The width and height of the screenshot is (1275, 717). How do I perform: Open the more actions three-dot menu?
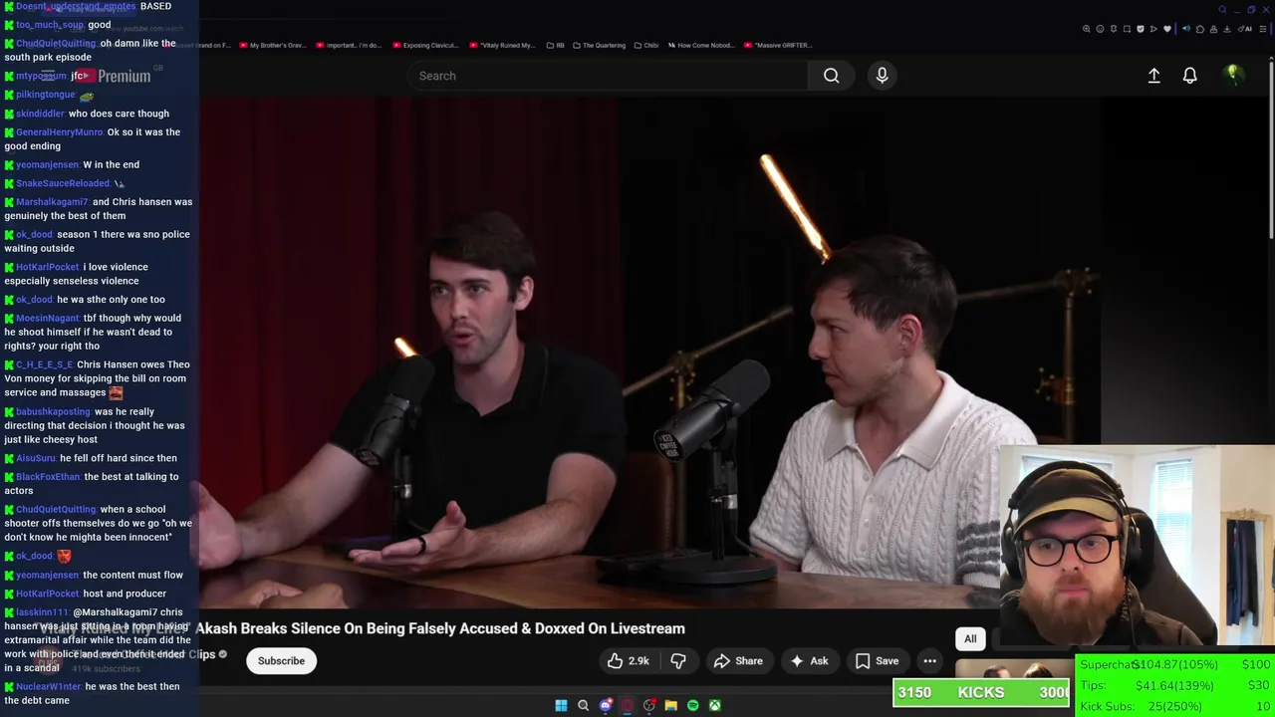tap(929, 661)
